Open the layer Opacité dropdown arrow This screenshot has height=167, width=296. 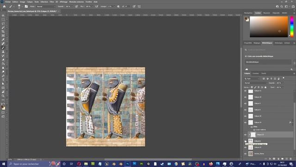pos(283,83)
